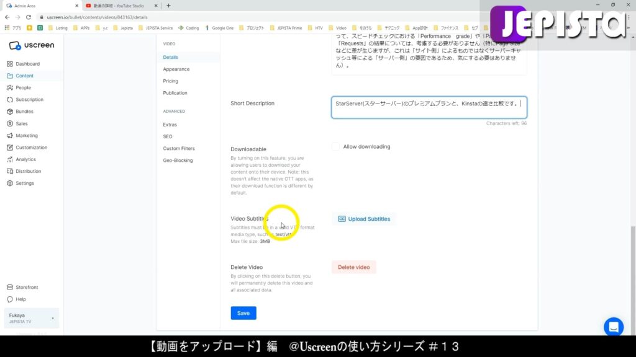
Task: Open the Chrome apps grid shortcut
Action: 7,28
